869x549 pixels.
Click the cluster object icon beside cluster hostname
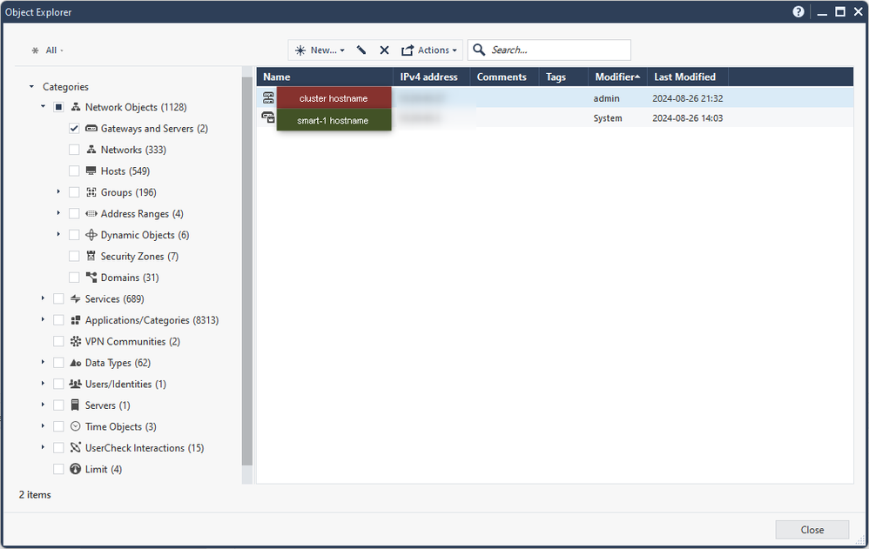267,97
